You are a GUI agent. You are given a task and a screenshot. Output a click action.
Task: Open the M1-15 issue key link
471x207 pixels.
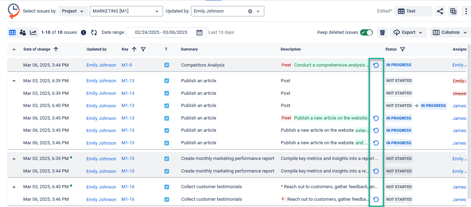click(x=128, y=159)
